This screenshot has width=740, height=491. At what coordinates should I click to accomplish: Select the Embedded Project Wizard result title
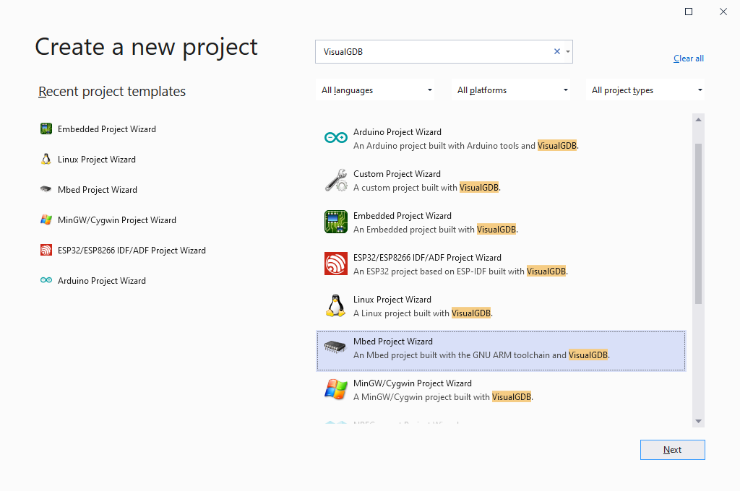pos(403,216)
